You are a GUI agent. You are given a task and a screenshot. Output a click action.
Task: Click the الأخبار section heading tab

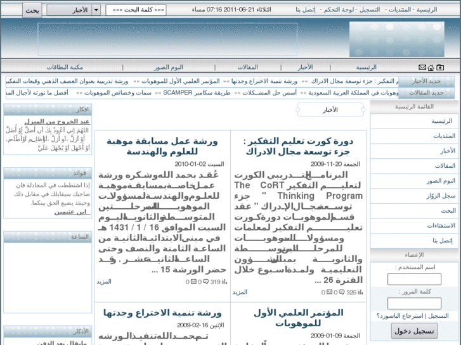[x=330, y=110]
